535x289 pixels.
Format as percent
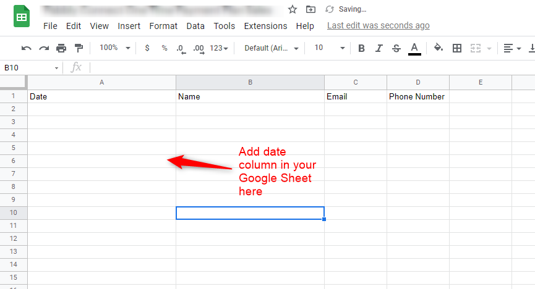[x=165, y=48]
